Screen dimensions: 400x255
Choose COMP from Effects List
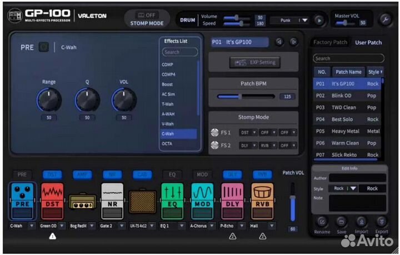click(167, 64)
